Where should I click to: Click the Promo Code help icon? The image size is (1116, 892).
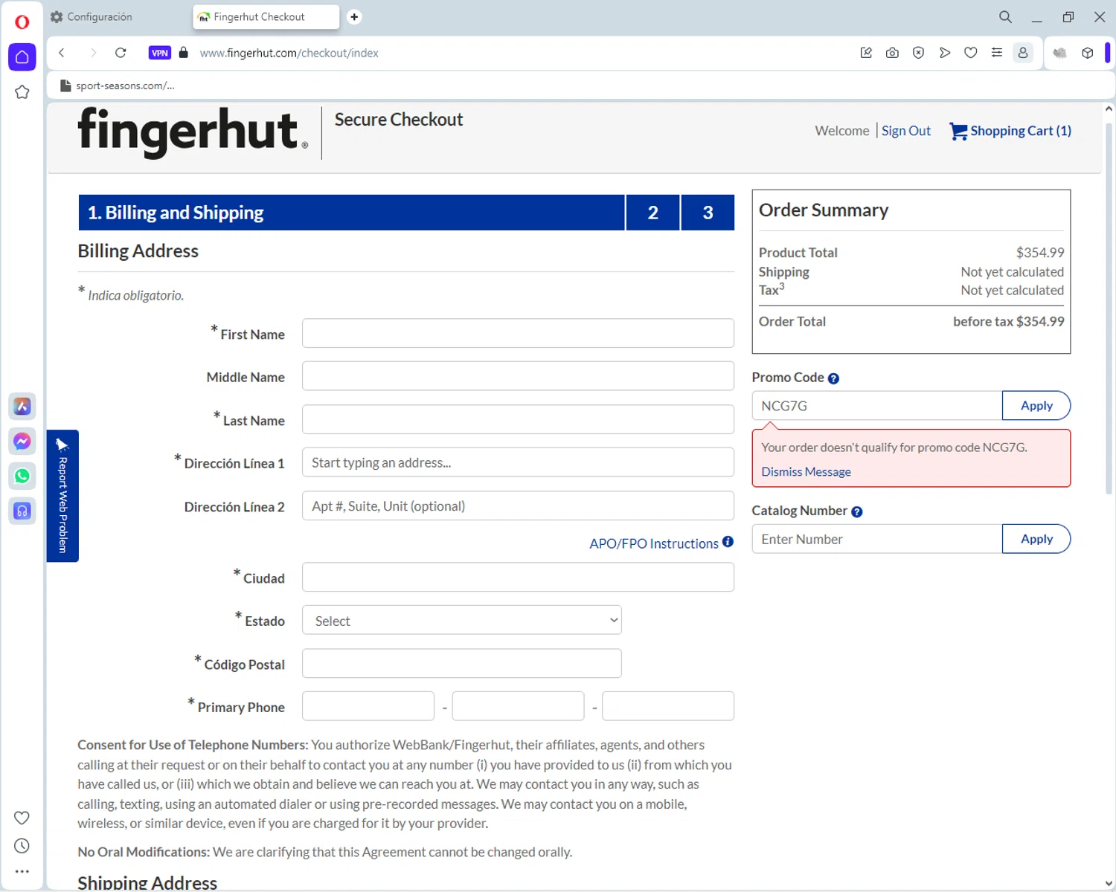[833, 378]
